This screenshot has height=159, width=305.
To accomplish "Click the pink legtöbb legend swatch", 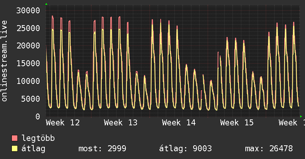I will (x=14, y=138).
